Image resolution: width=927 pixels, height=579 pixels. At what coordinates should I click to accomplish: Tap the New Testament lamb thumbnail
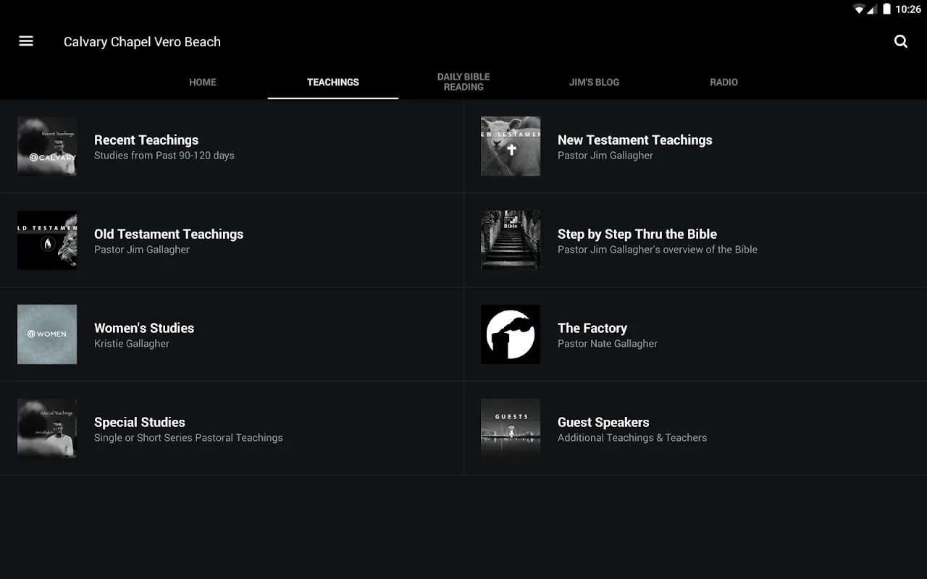click(511, 146)
